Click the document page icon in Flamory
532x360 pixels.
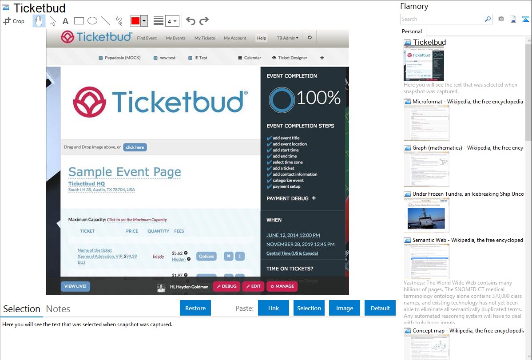coord(513,19)
